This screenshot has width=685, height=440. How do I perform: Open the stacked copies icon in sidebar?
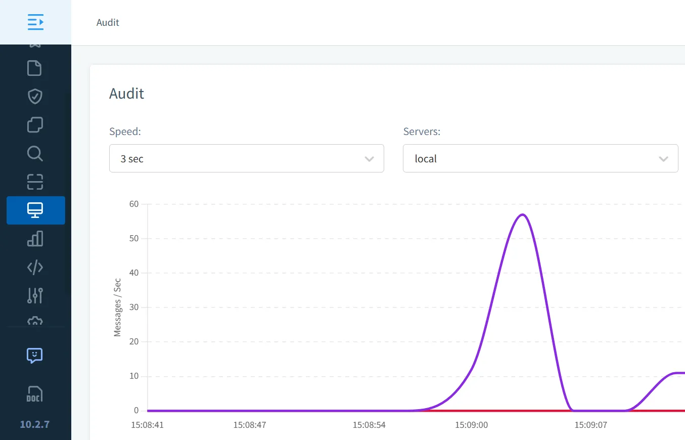pyautogui.click(x=35, y=124)
